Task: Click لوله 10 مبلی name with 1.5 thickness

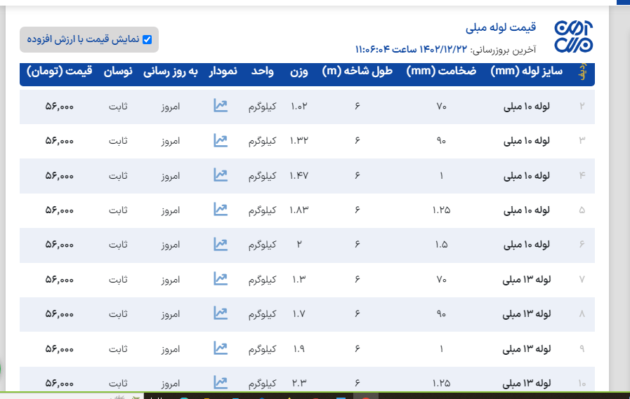Action: click(527, 245)
